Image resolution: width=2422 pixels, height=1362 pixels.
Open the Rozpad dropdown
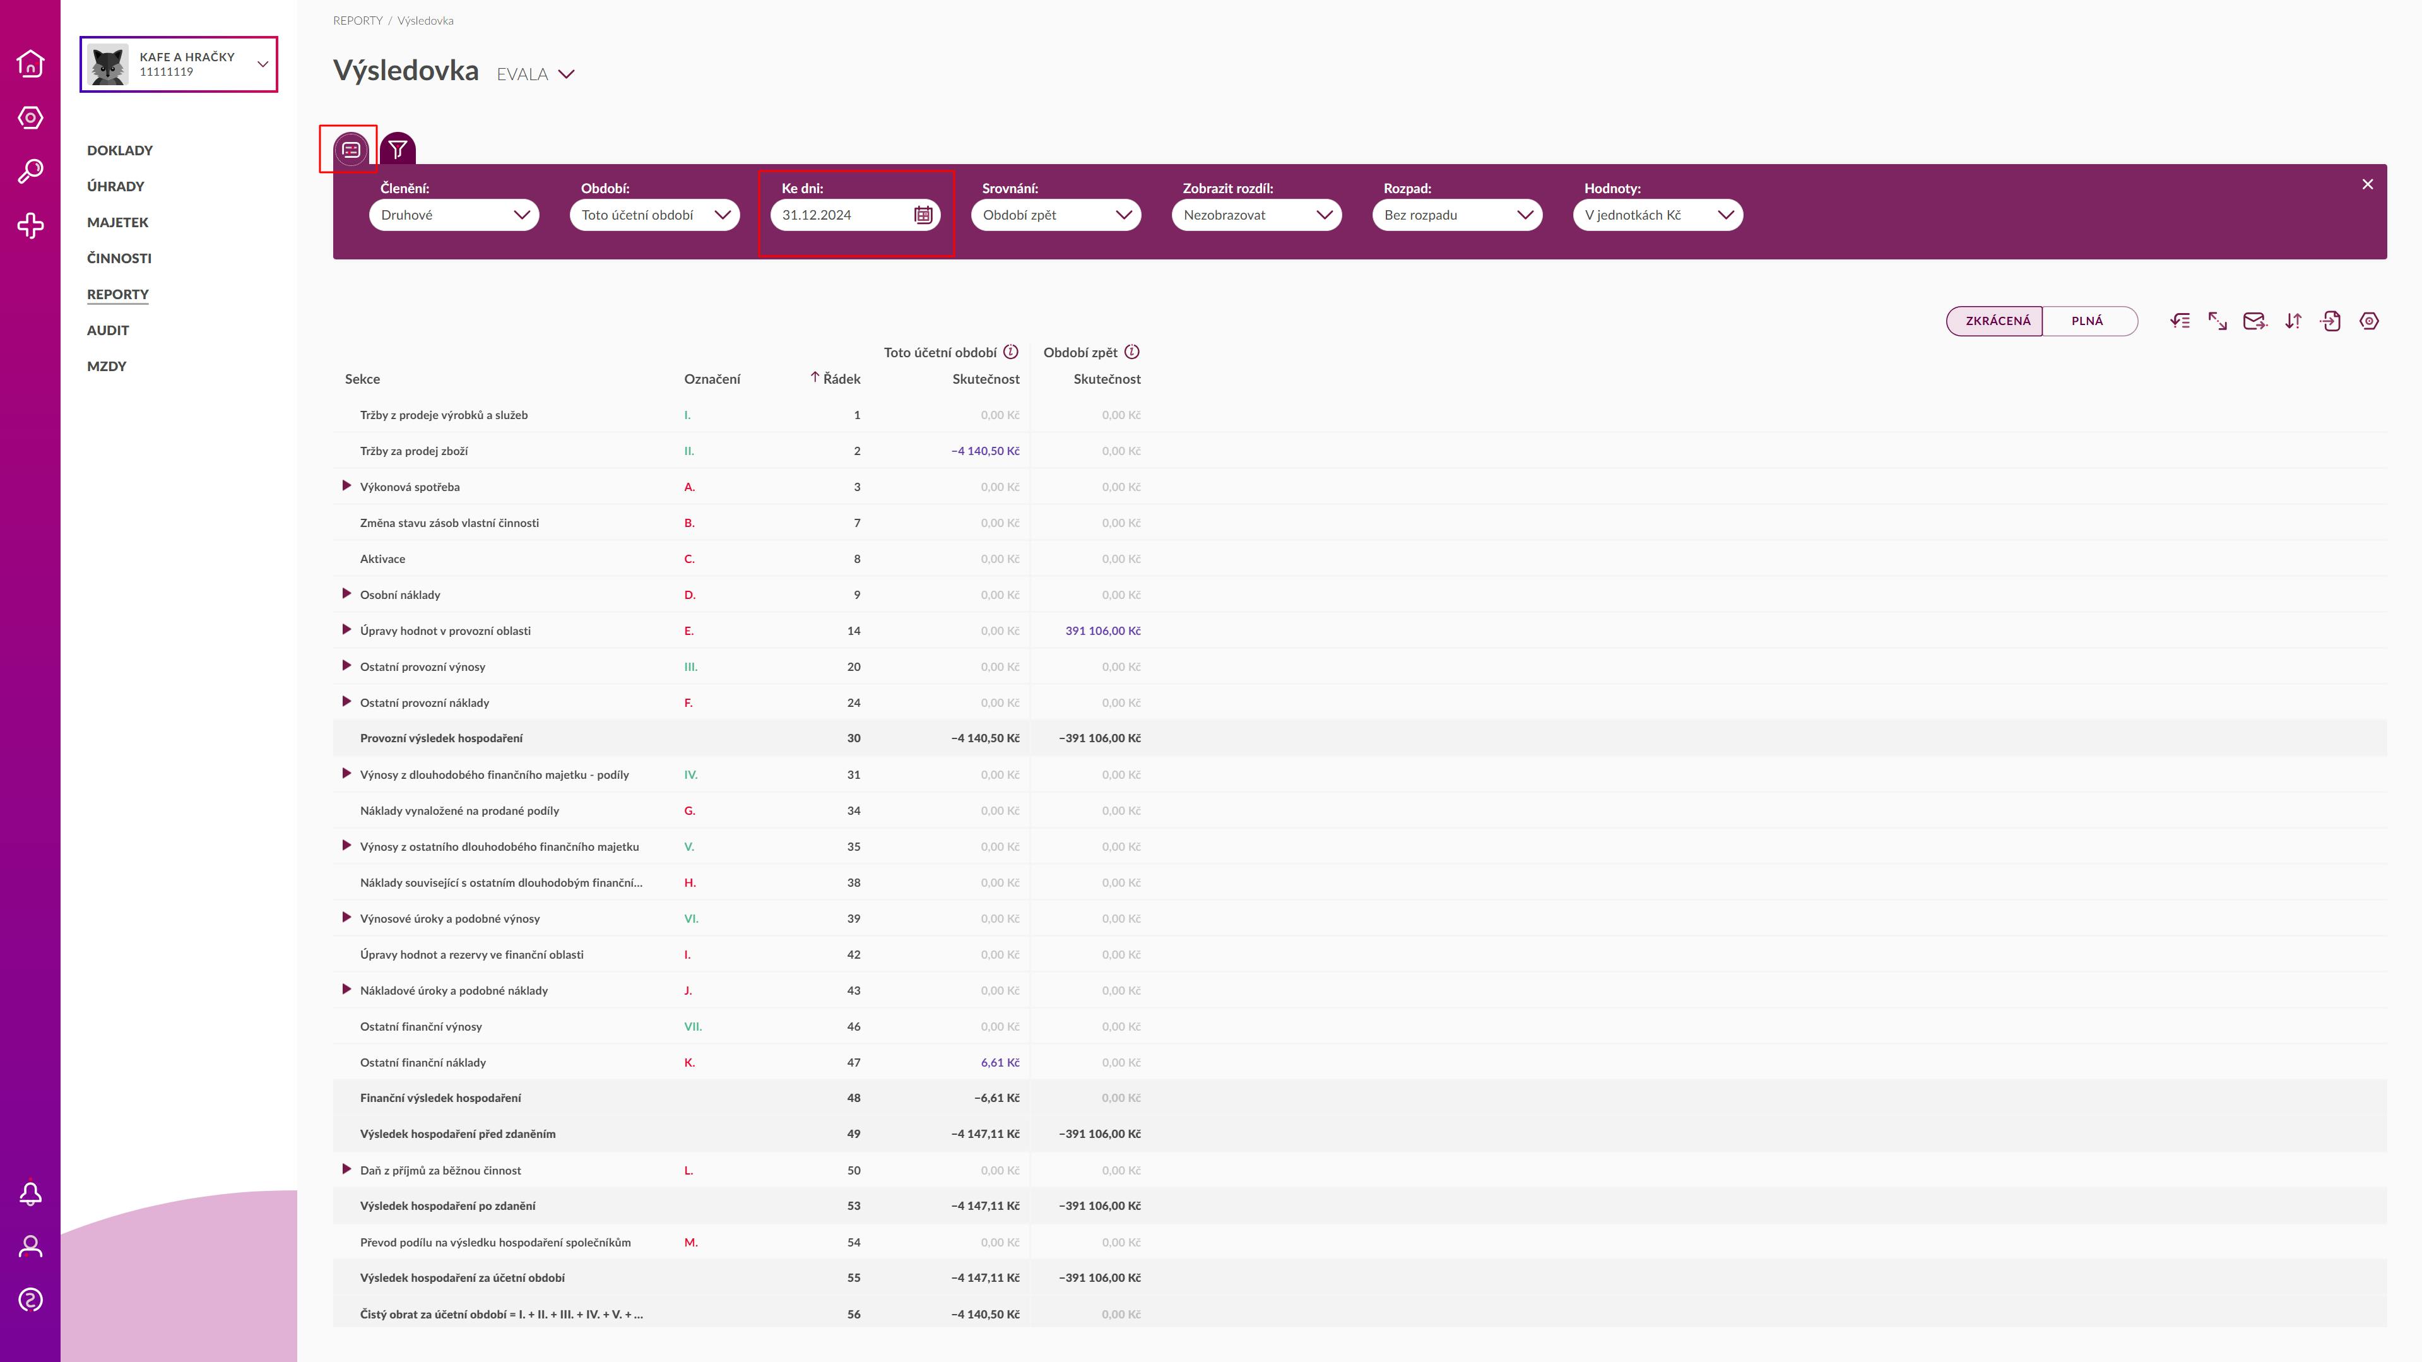click(1457, 215)
